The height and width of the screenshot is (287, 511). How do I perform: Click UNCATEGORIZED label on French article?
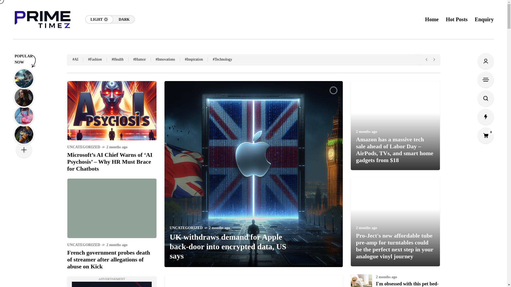click(x=84, y=245)
